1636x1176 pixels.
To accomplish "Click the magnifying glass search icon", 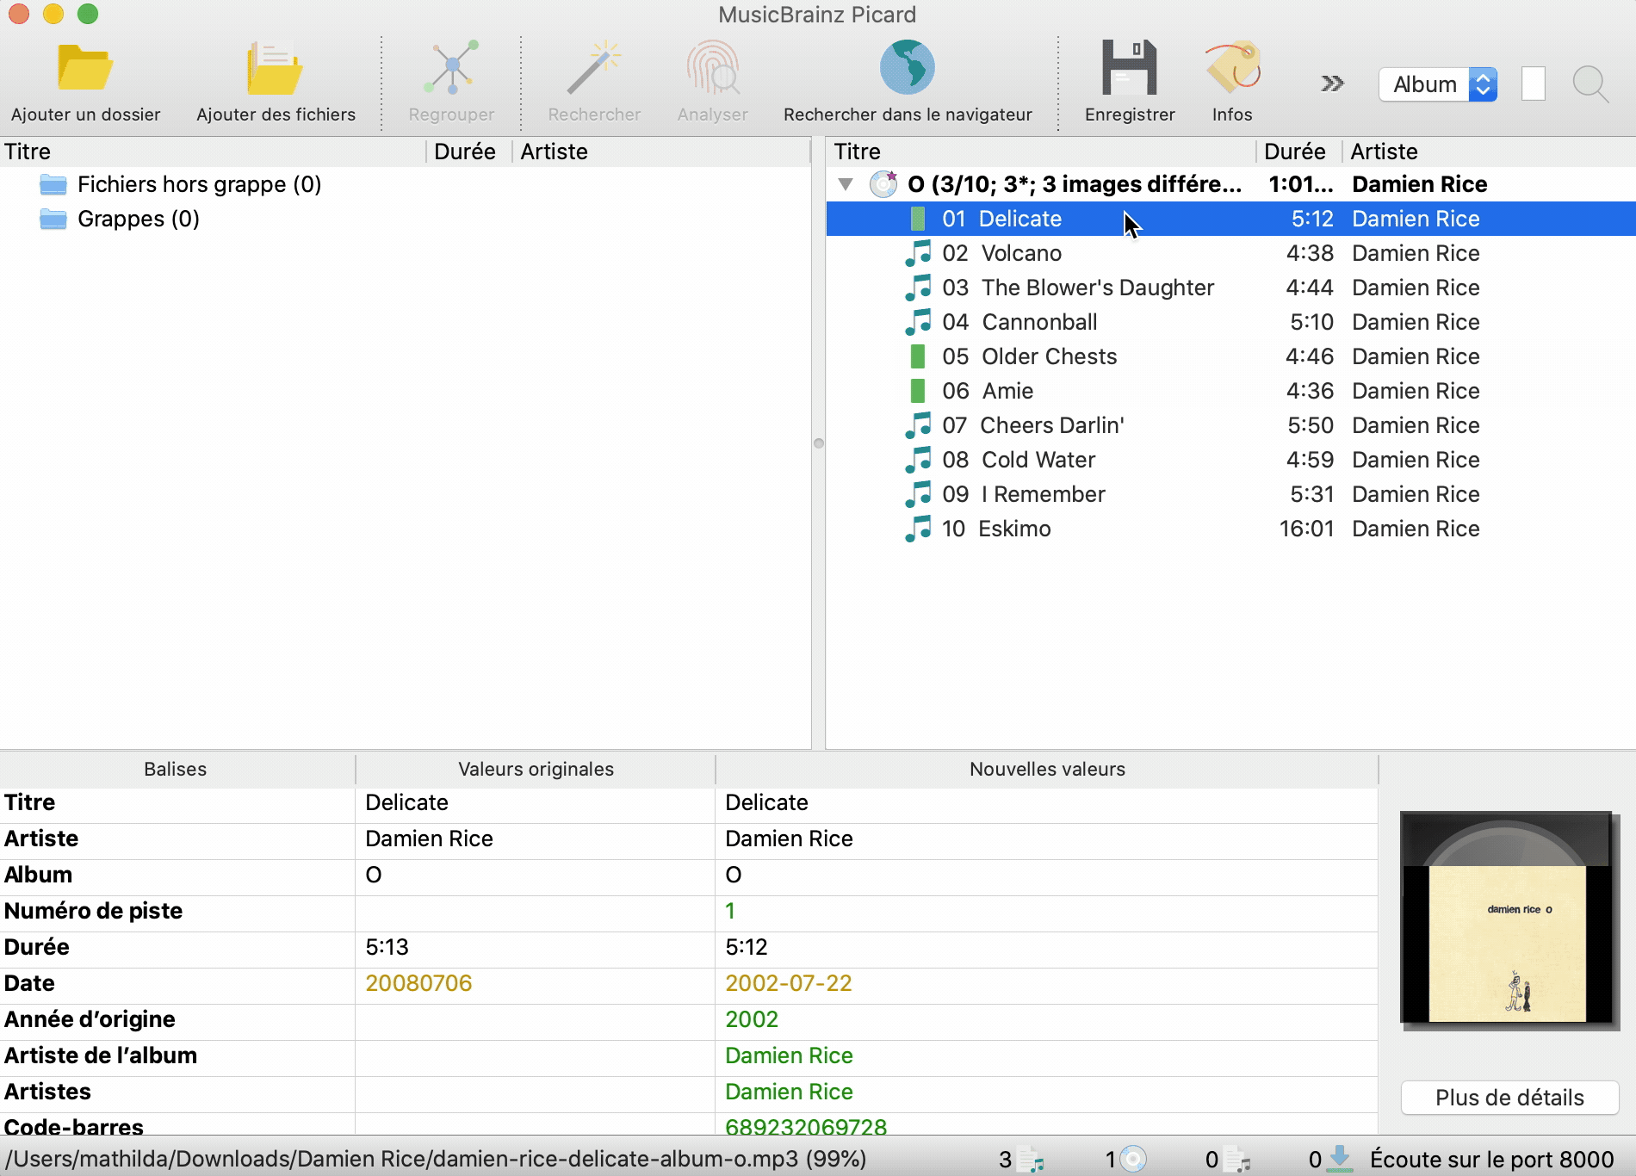I will coord(1590,84).
